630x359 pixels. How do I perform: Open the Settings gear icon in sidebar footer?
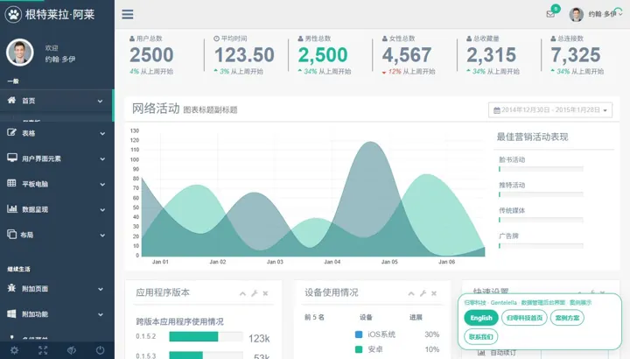pyautogui.click(x=14, y=350)
